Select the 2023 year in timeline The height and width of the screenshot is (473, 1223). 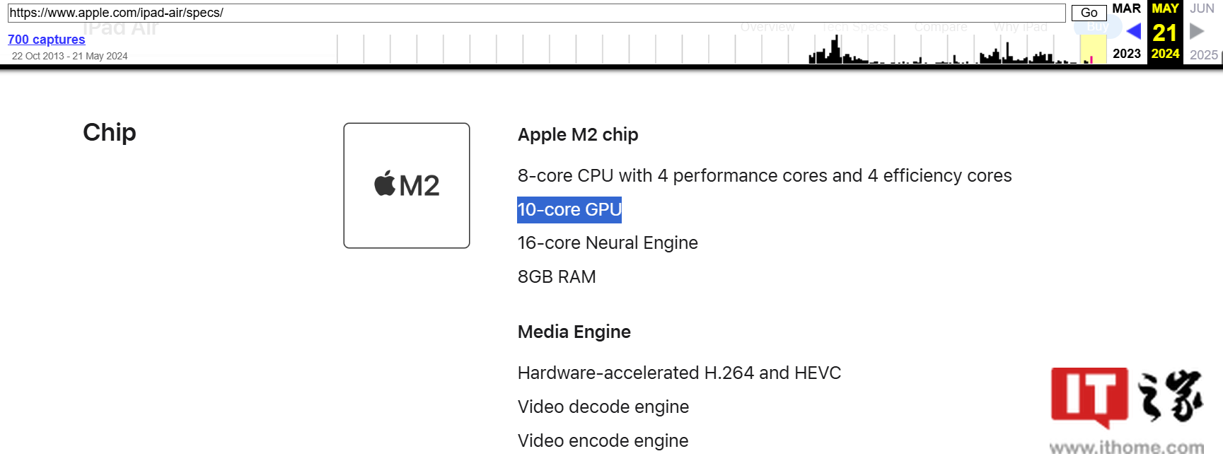[x=1126, y=54]
